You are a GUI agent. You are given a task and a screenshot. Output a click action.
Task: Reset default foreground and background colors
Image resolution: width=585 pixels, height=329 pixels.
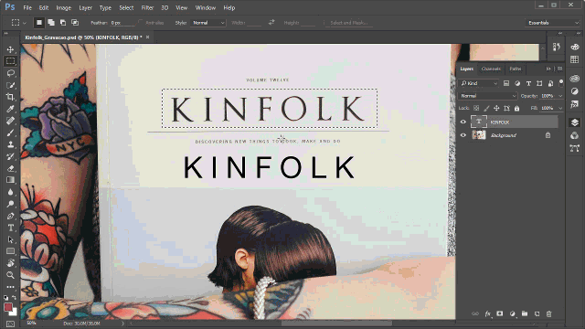click(5, 298)
